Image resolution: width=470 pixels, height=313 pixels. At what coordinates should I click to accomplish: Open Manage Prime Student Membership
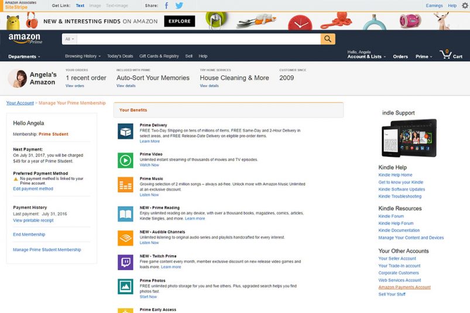tap(47, 249)
